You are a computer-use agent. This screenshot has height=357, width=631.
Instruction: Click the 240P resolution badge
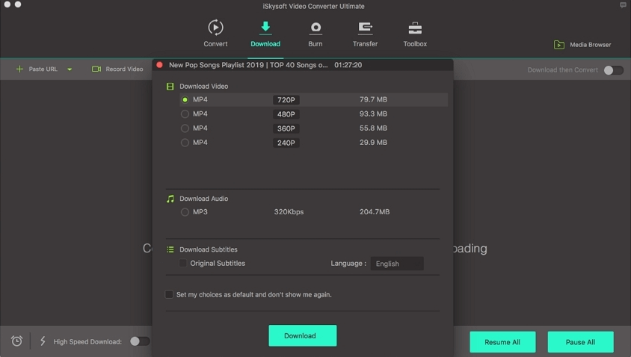[x=286, y=143]
